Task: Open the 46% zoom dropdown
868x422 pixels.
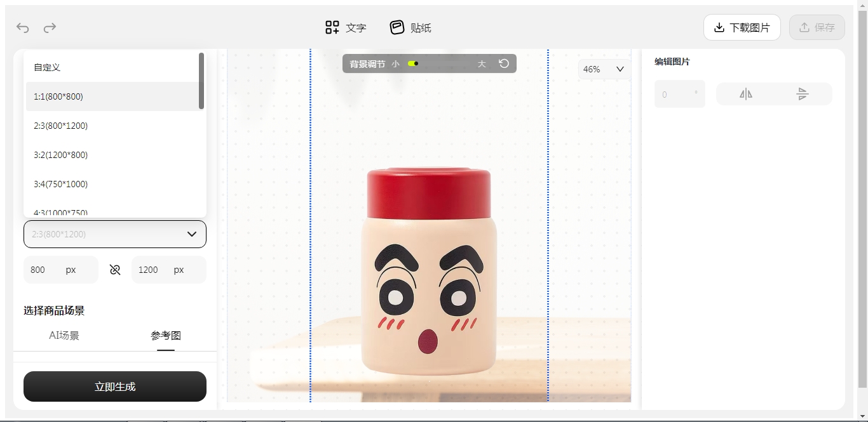Action: (604, 69)
